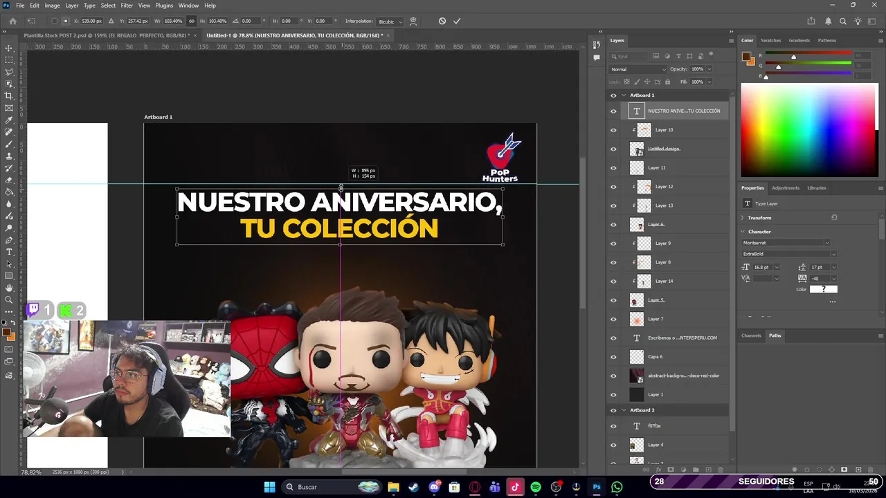Hide Layer 1 in Artboard 1
Screen dimensions: 886x498
coord(613,394)
